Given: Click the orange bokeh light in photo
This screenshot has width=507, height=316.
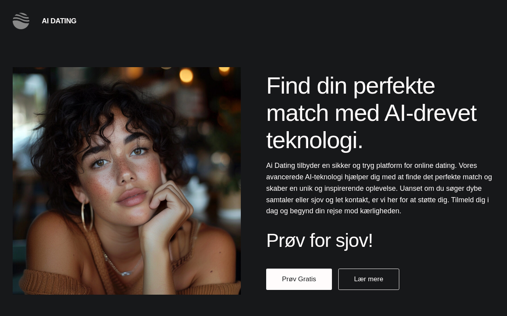Looking at the screenshot, I should click(186, 75).
